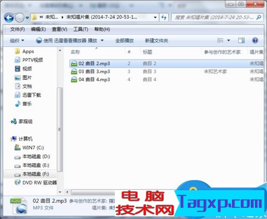Maximize the explorer window

pyautogui.click(x=241, y=4)
